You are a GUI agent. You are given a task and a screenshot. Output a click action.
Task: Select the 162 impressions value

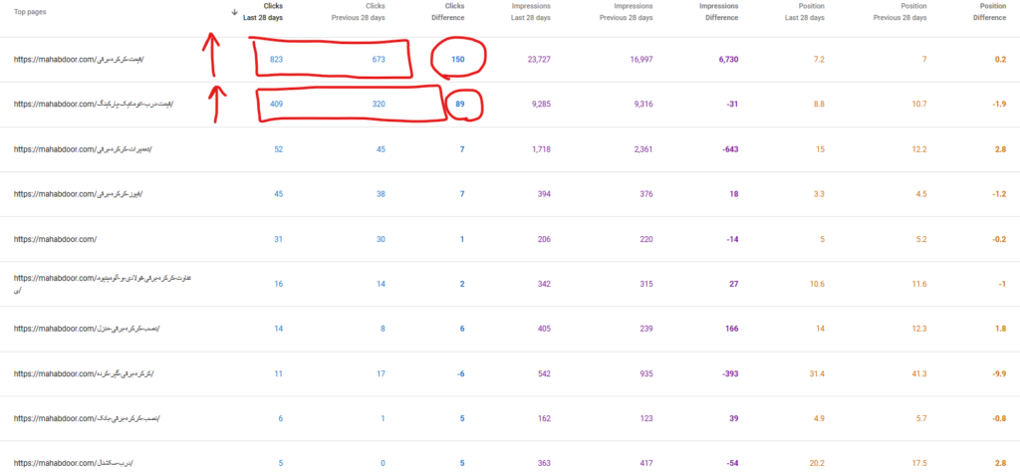[544, 418]
